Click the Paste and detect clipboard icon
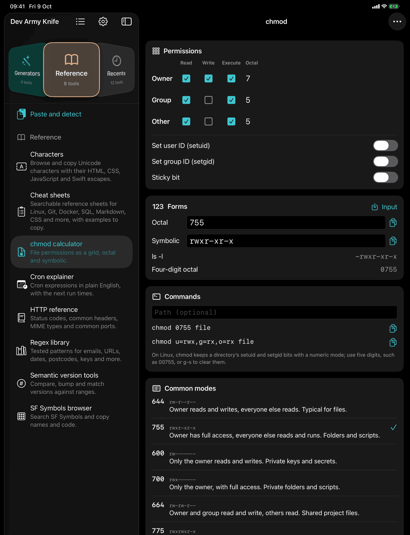 coord(21,114)
